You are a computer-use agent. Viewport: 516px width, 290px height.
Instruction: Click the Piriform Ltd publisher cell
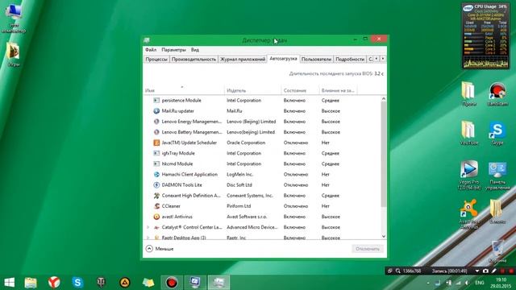pyautogui.click(x=239, y=206)
